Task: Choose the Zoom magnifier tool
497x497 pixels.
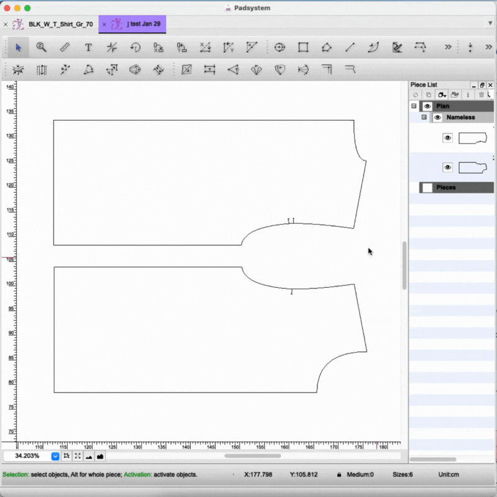Action: pos(41,48)
